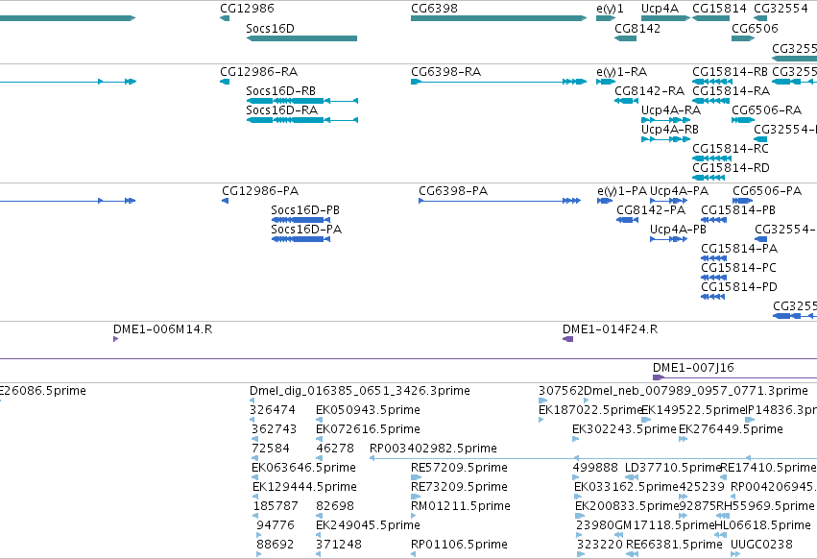Select the CG8142-PA protein
This screenshot has height=559, width=817.
pyautogui.click(x=627, y=220)
